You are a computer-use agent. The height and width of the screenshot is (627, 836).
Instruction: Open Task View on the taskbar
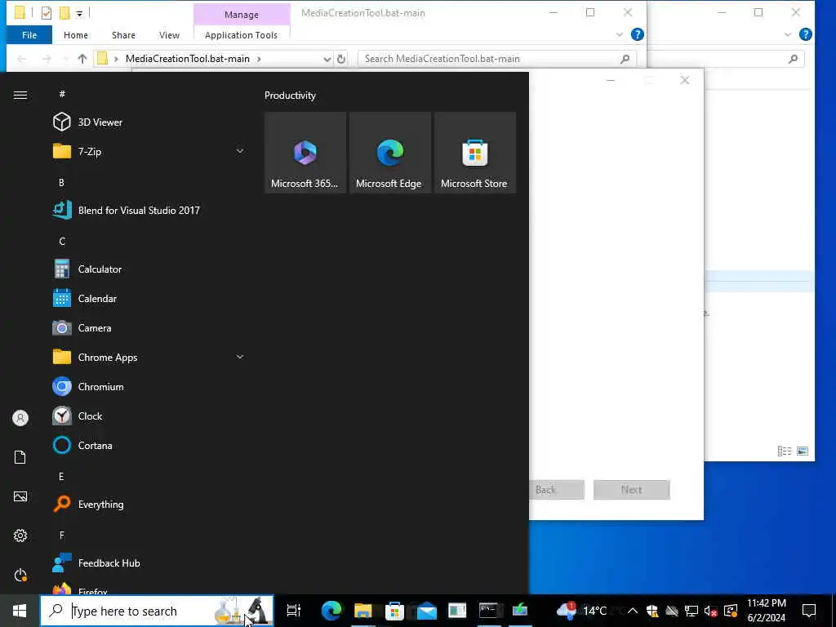(x=294, y=611)
